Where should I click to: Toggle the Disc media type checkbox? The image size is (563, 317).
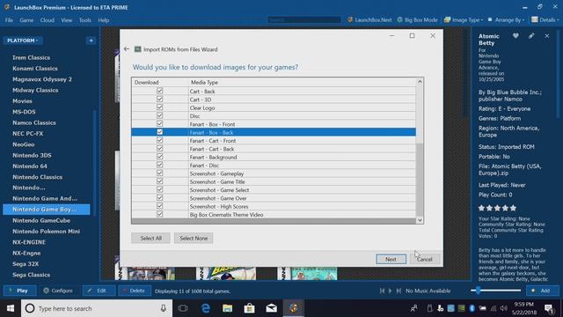tap(160, 115)
